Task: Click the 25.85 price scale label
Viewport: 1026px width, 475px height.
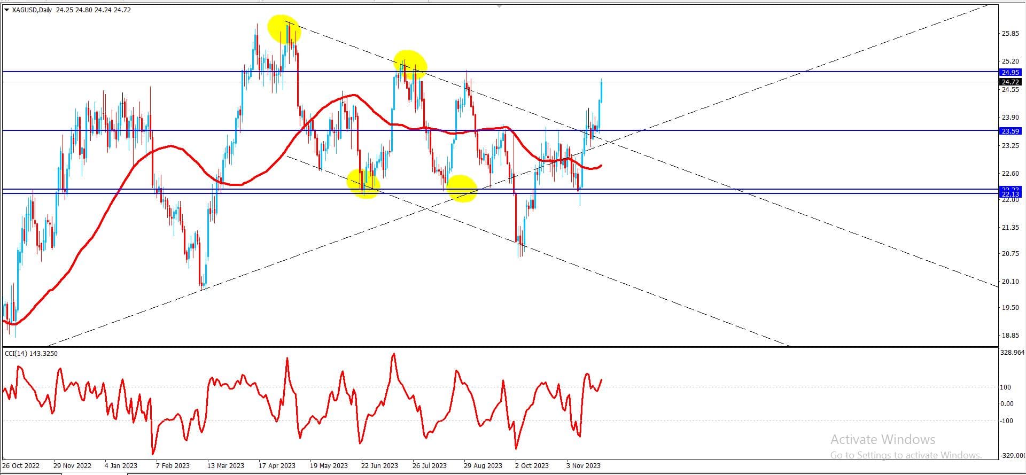Action: 1010,33
